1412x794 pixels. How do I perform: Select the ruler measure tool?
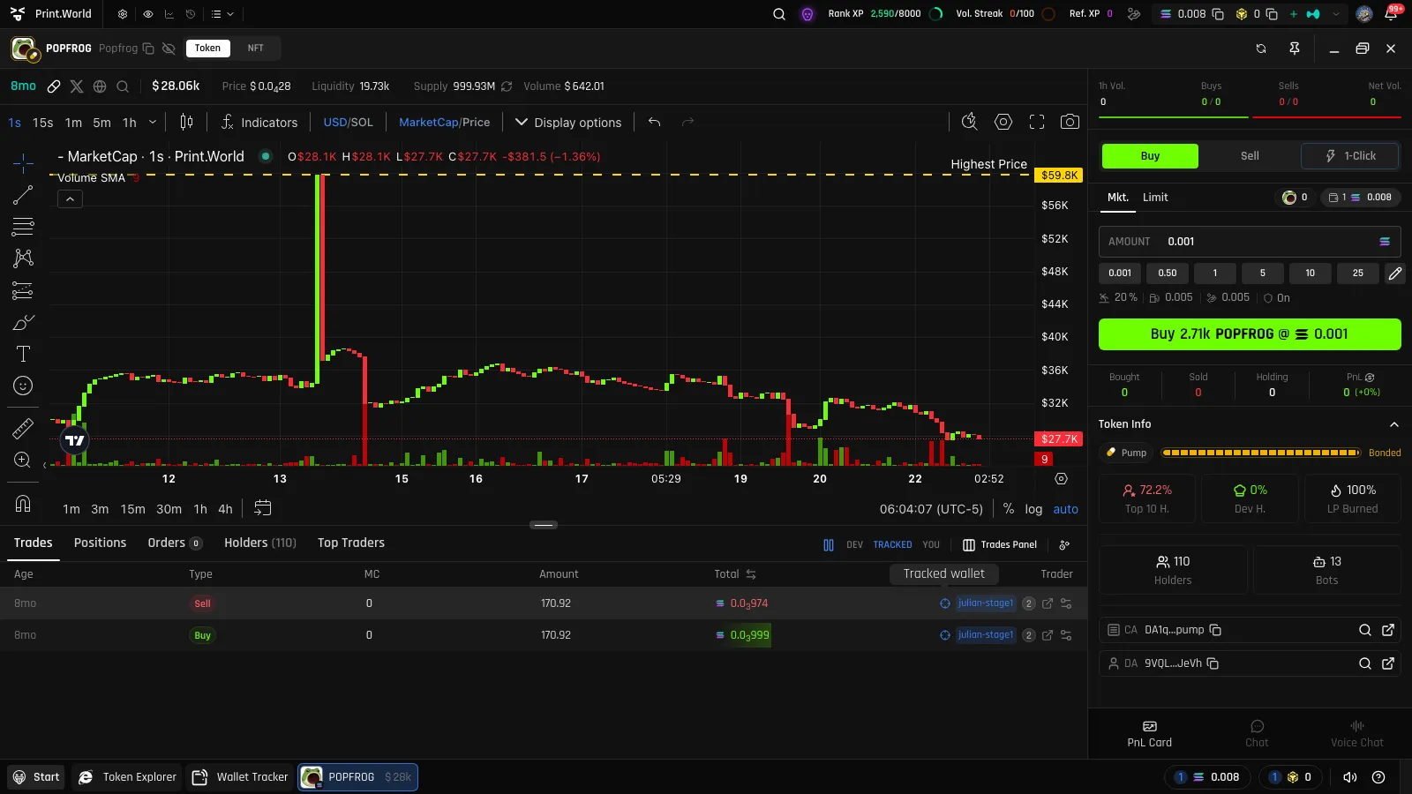23,428
